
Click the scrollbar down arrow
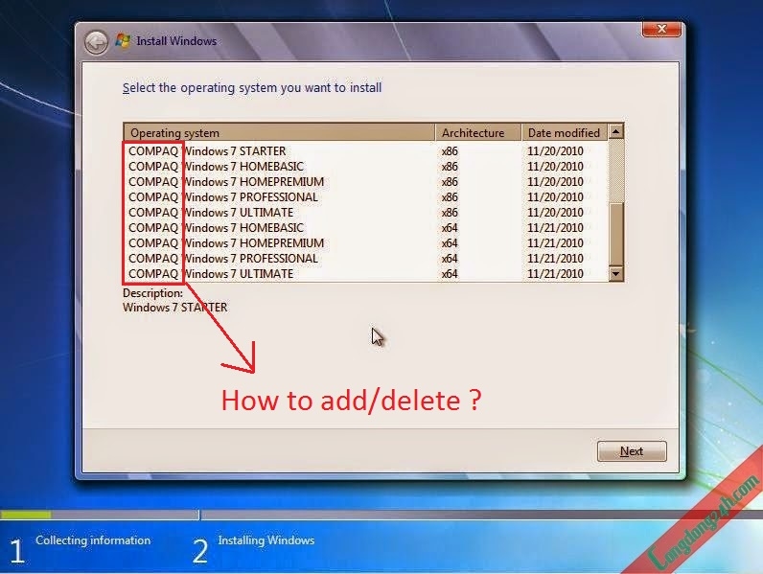click(615, 274)
